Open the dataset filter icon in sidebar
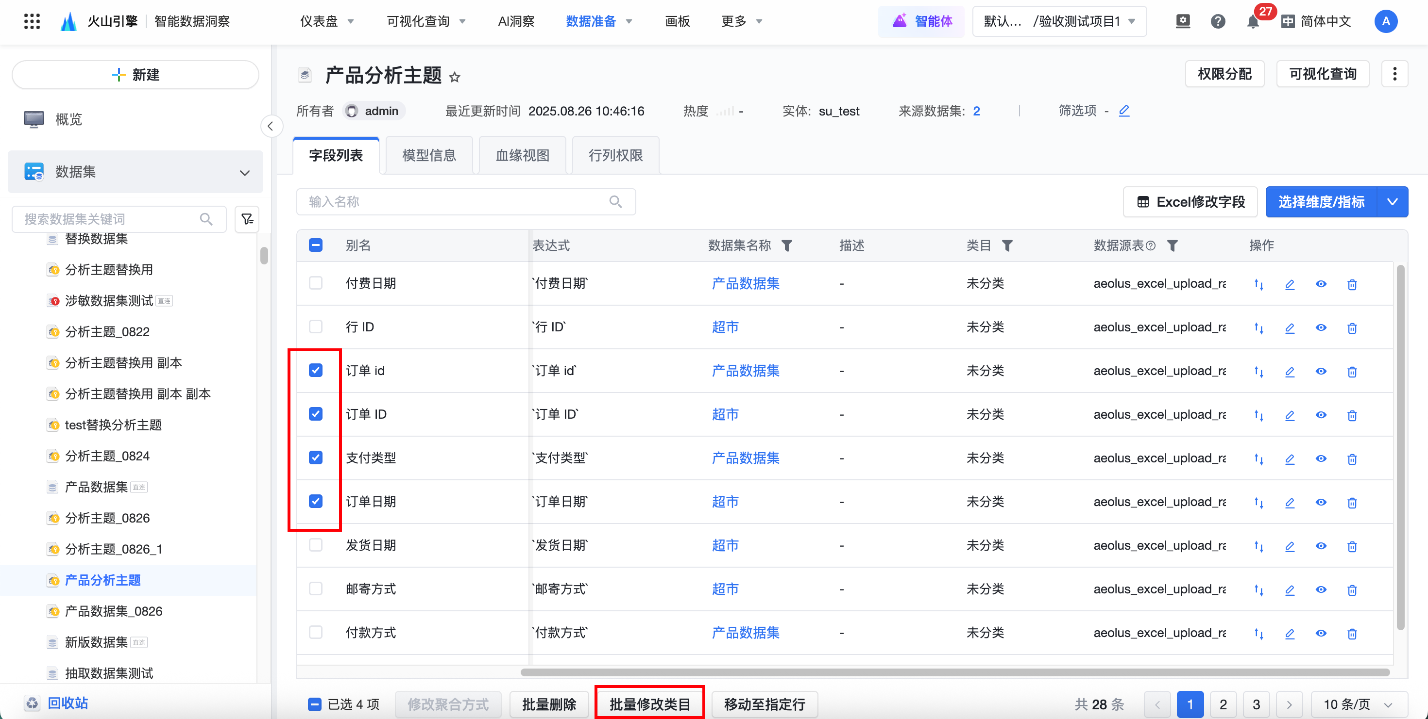Viewport: 1428px width, 719px height. tap(247, 219)
